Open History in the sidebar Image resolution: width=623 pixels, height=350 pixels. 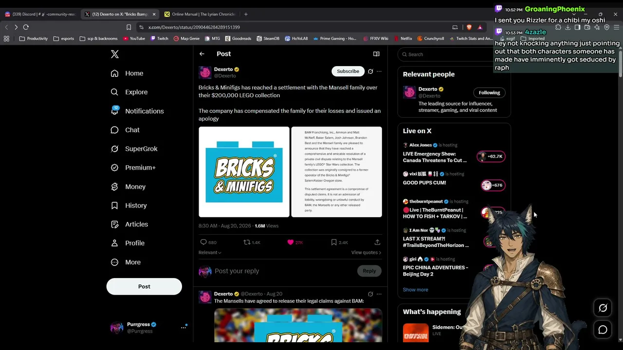click(128, 206)
